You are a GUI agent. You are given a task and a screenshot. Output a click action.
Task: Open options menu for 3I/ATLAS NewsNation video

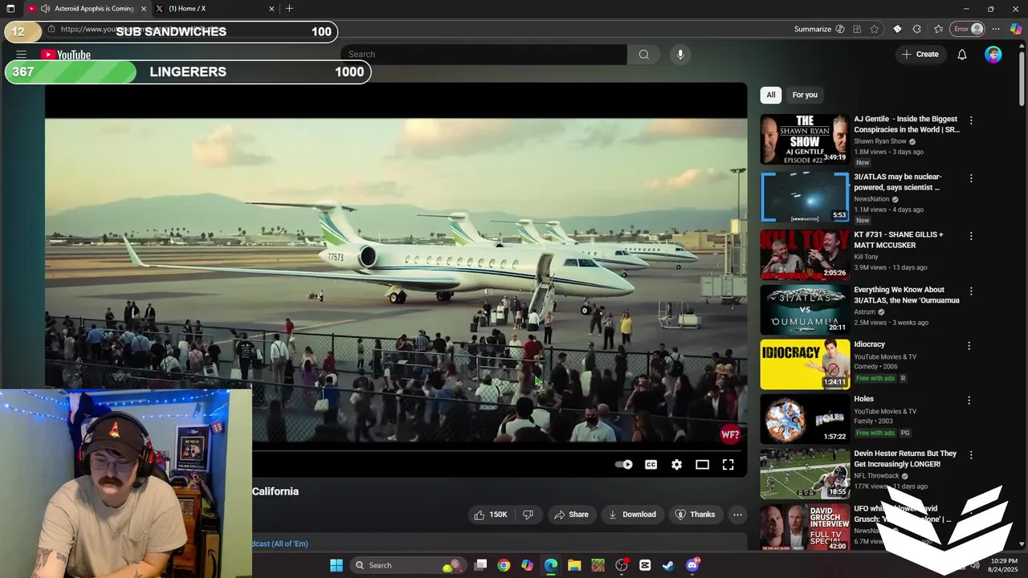pyautogui.click(x=971, y=178)
